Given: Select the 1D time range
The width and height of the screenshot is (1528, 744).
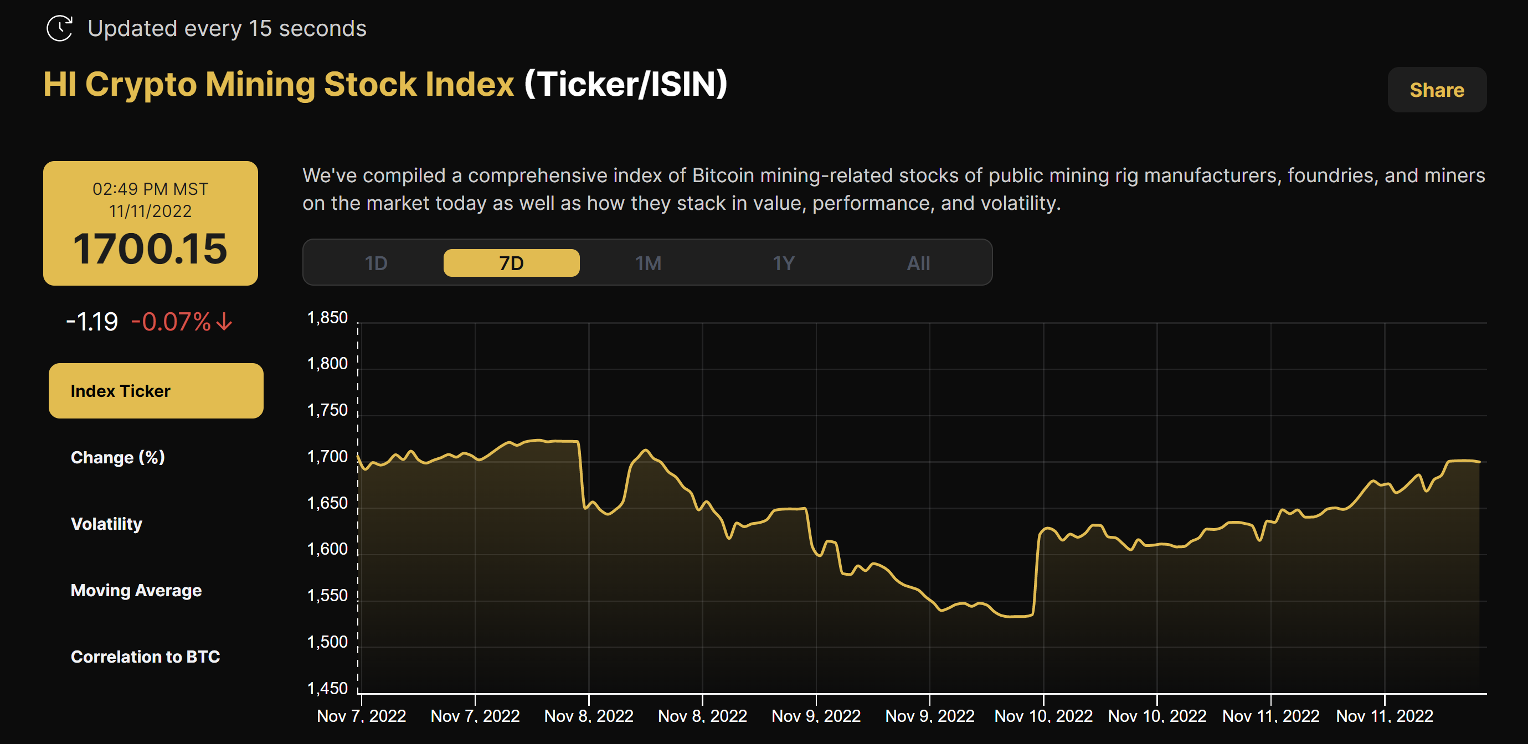Looking at the screenshot, I should (376, 262).
